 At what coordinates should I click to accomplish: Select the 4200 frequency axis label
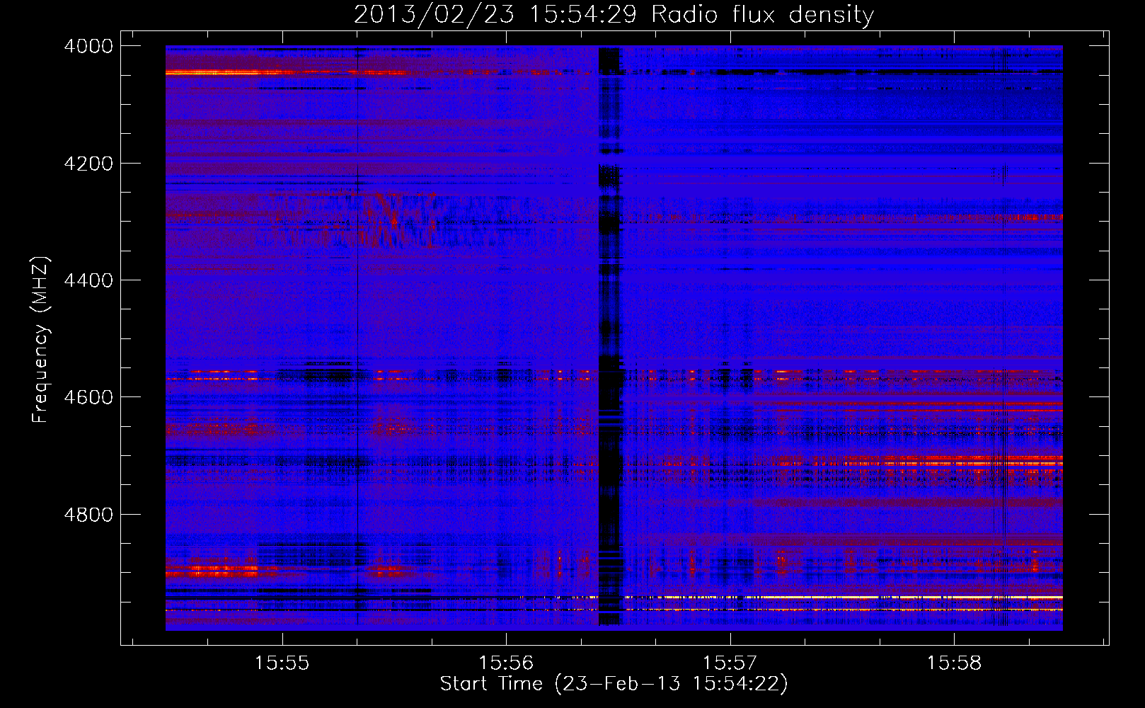(x=88, y=164)
